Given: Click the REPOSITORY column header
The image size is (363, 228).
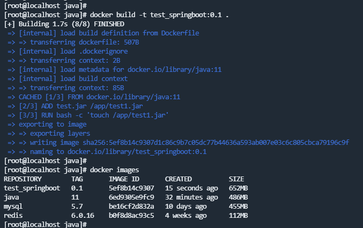Looking at the screenshot, I should (23, 179).
